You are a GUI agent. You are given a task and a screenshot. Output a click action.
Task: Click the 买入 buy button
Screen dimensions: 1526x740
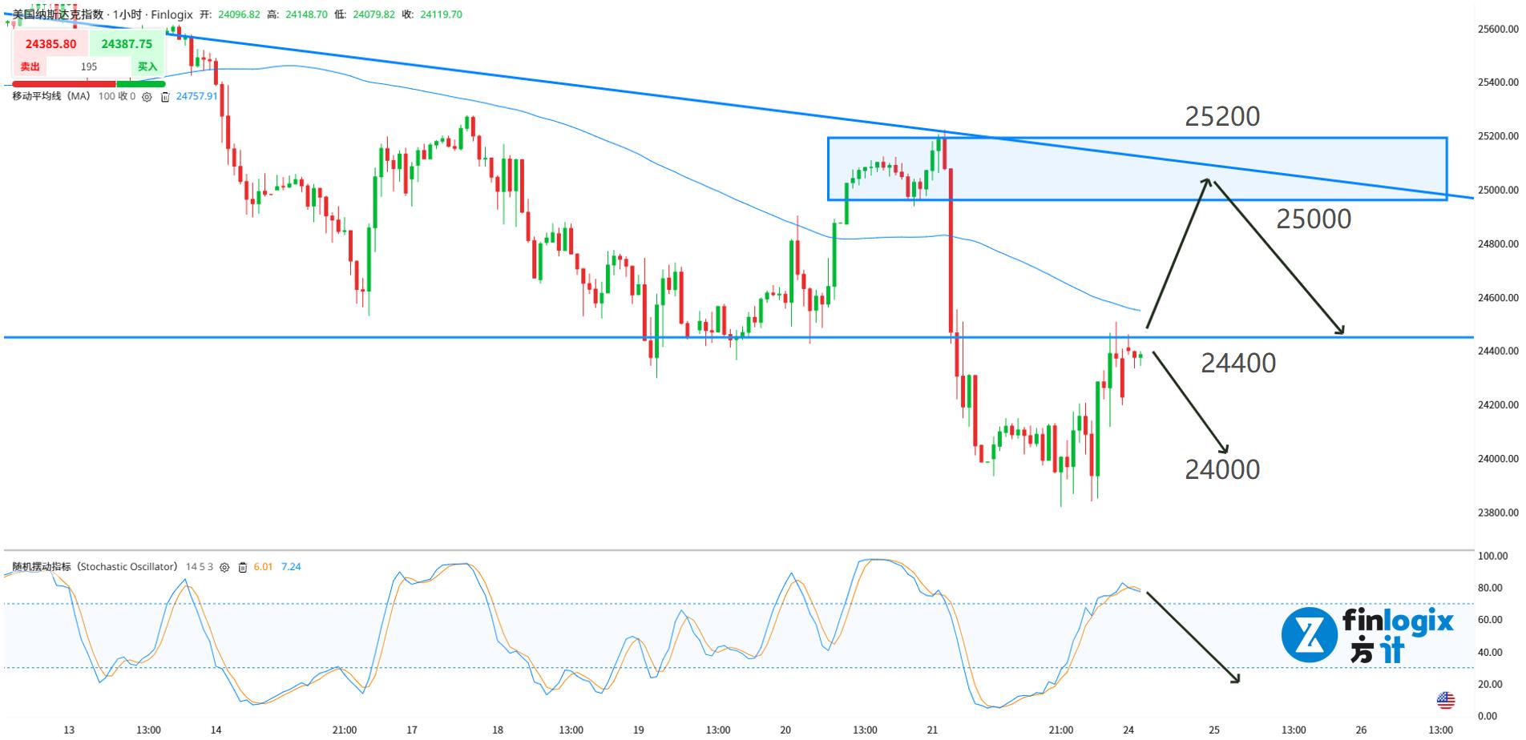pyautogui.click(x=147, y=66)
